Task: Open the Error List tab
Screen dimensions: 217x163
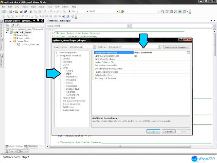Action: tap(11, 151)
